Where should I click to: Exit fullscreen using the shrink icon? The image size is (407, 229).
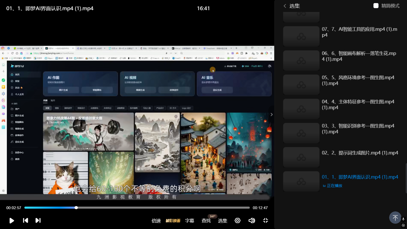(x=265, y=220)
